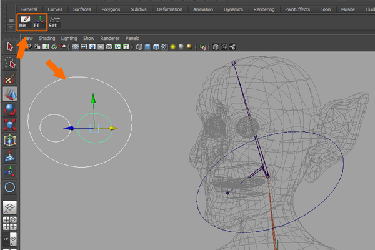This screenshot has width=375, height=250.
Task: Select the arrow Select tool in toolbox
Action: (10, 47)
